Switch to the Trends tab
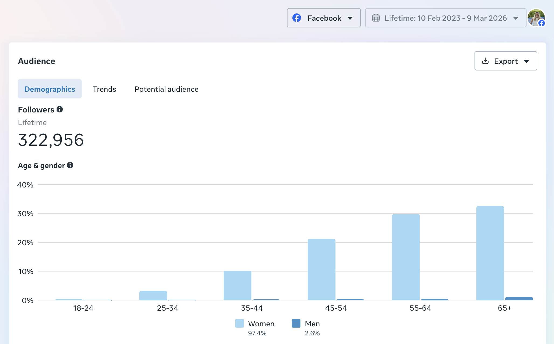The width and height of the screenshot is (554, 344). click(104, 89)
